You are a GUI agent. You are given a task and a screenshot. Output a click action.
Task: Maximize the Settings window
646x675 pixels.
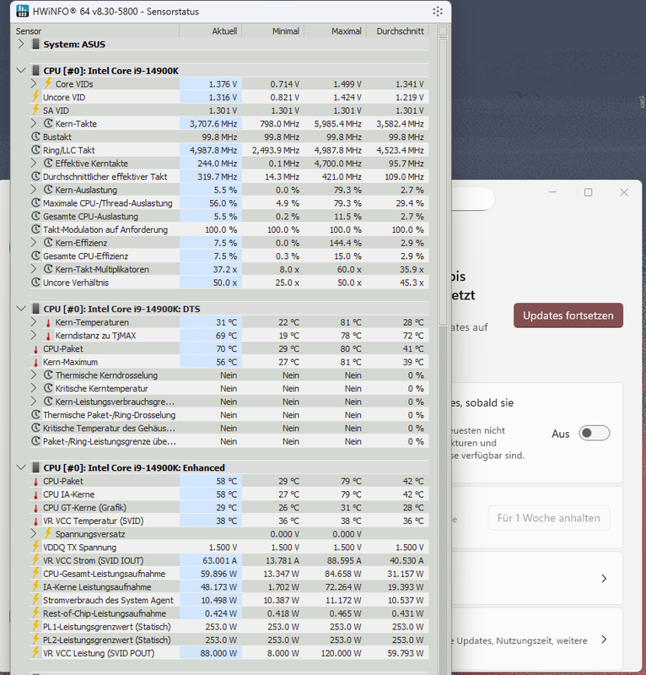click(588, 192)
